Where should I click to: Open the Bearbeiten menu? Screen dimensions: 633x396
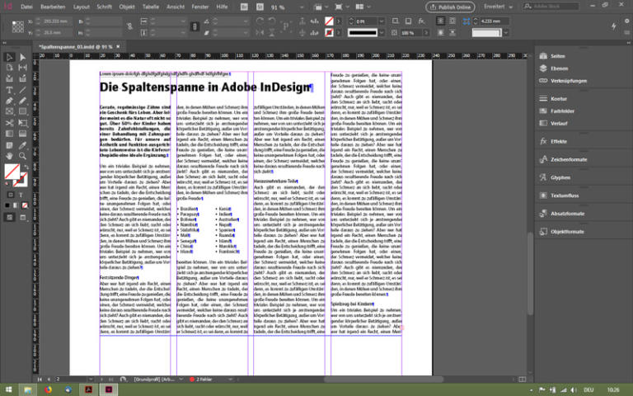click(53, 7)
